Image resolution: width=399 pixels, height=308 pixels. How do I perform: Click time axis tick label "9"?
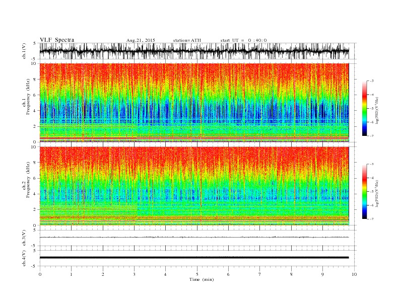click(x=322, y=274)
